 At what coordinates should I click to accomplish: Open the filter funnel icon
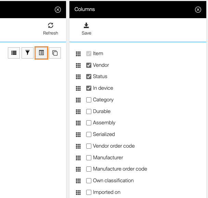click(28, 53)
